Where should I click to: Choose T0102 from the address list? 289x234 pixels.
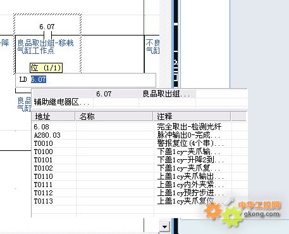click(139, 168)
